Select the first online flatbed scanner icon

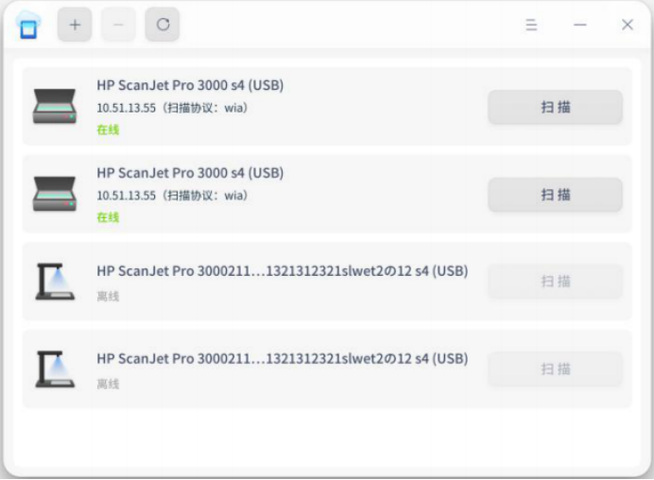pyautogui.click(x=55, y=107)
